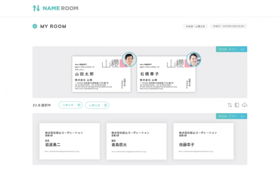Click the ROOM ゲスト 1/1 badge
279x174 pixels.
pos(232,116)
